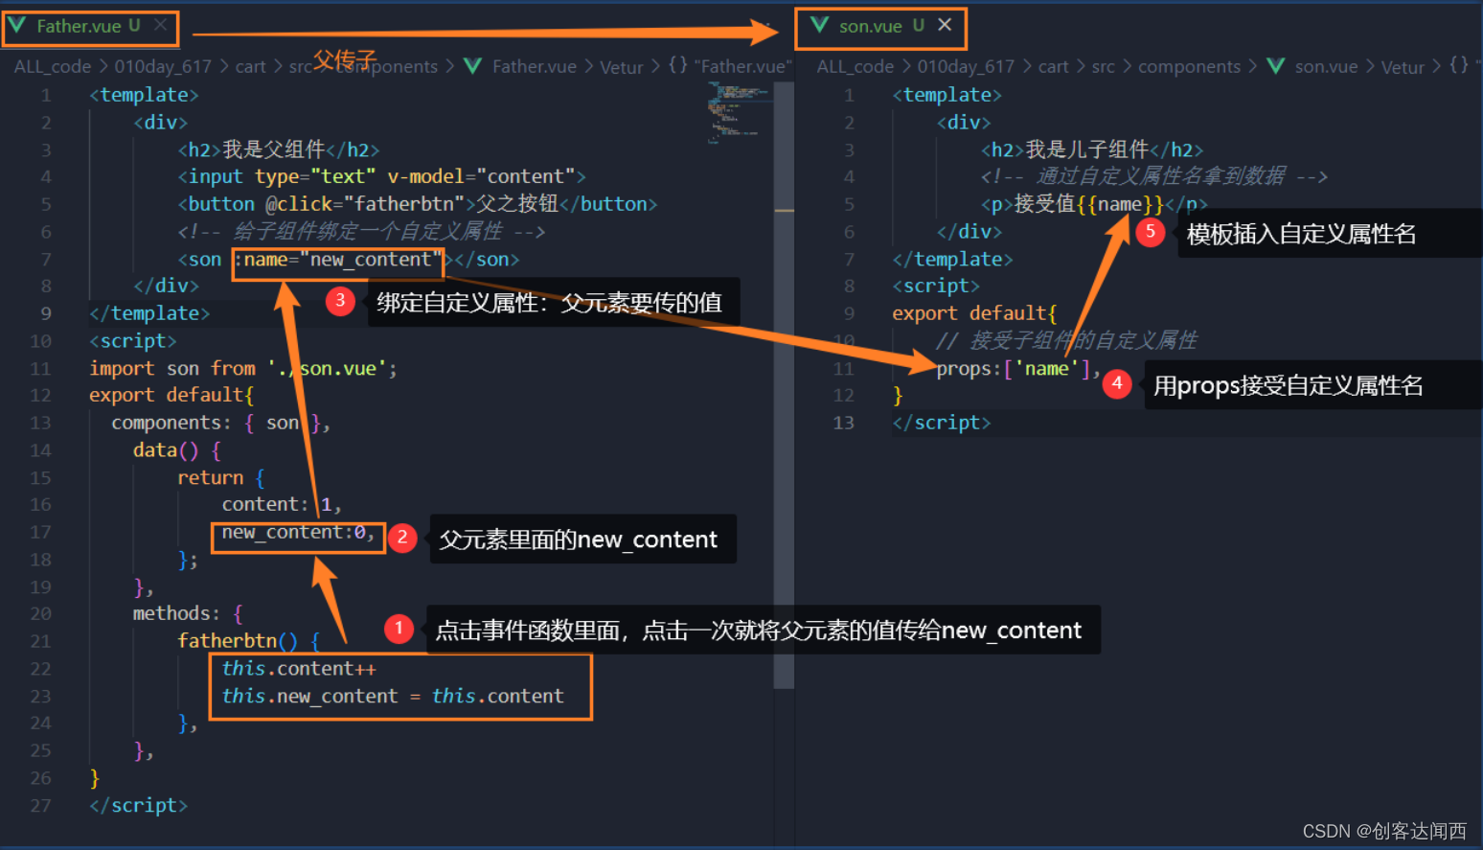Click the closing </script> tag in son.vue
Viewport: 1483px width, 850px height.
pyautogui.click(x=942, y=423)
